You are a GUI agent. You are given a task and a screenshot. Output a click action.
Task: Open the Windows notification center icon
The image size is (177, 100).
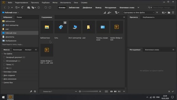(172, 97)
